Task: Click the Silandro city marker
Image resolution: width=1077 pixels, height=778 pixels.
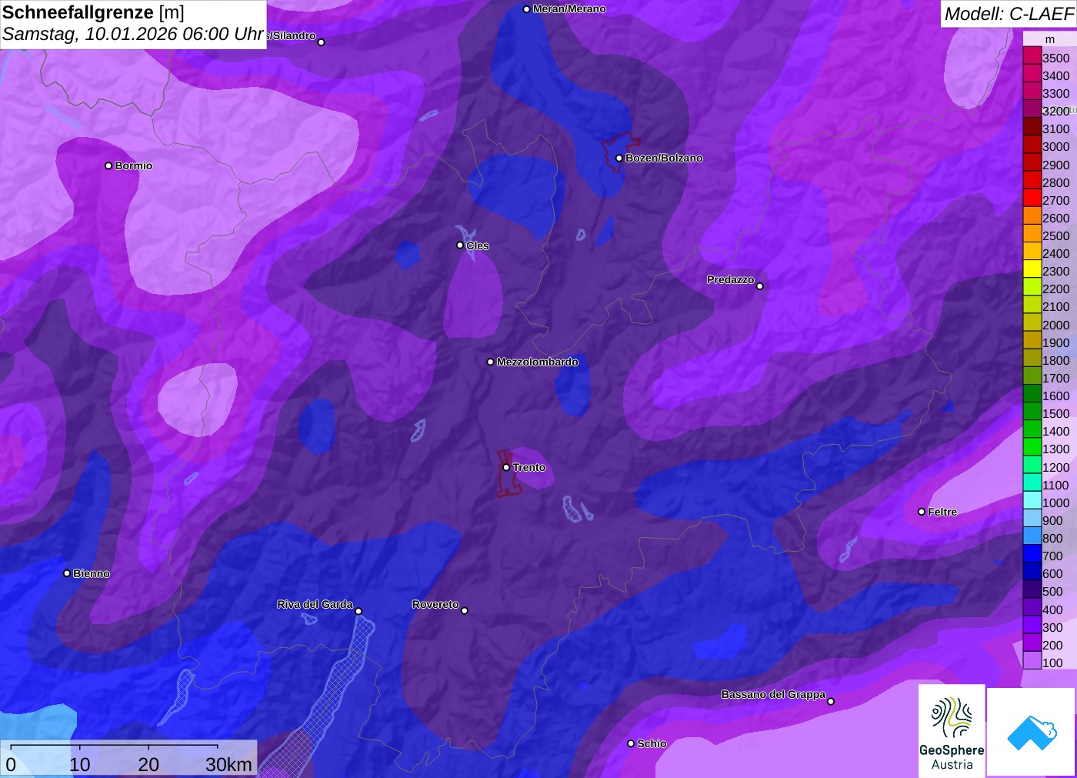Action: pyautogui.click(x=322, y=42)
